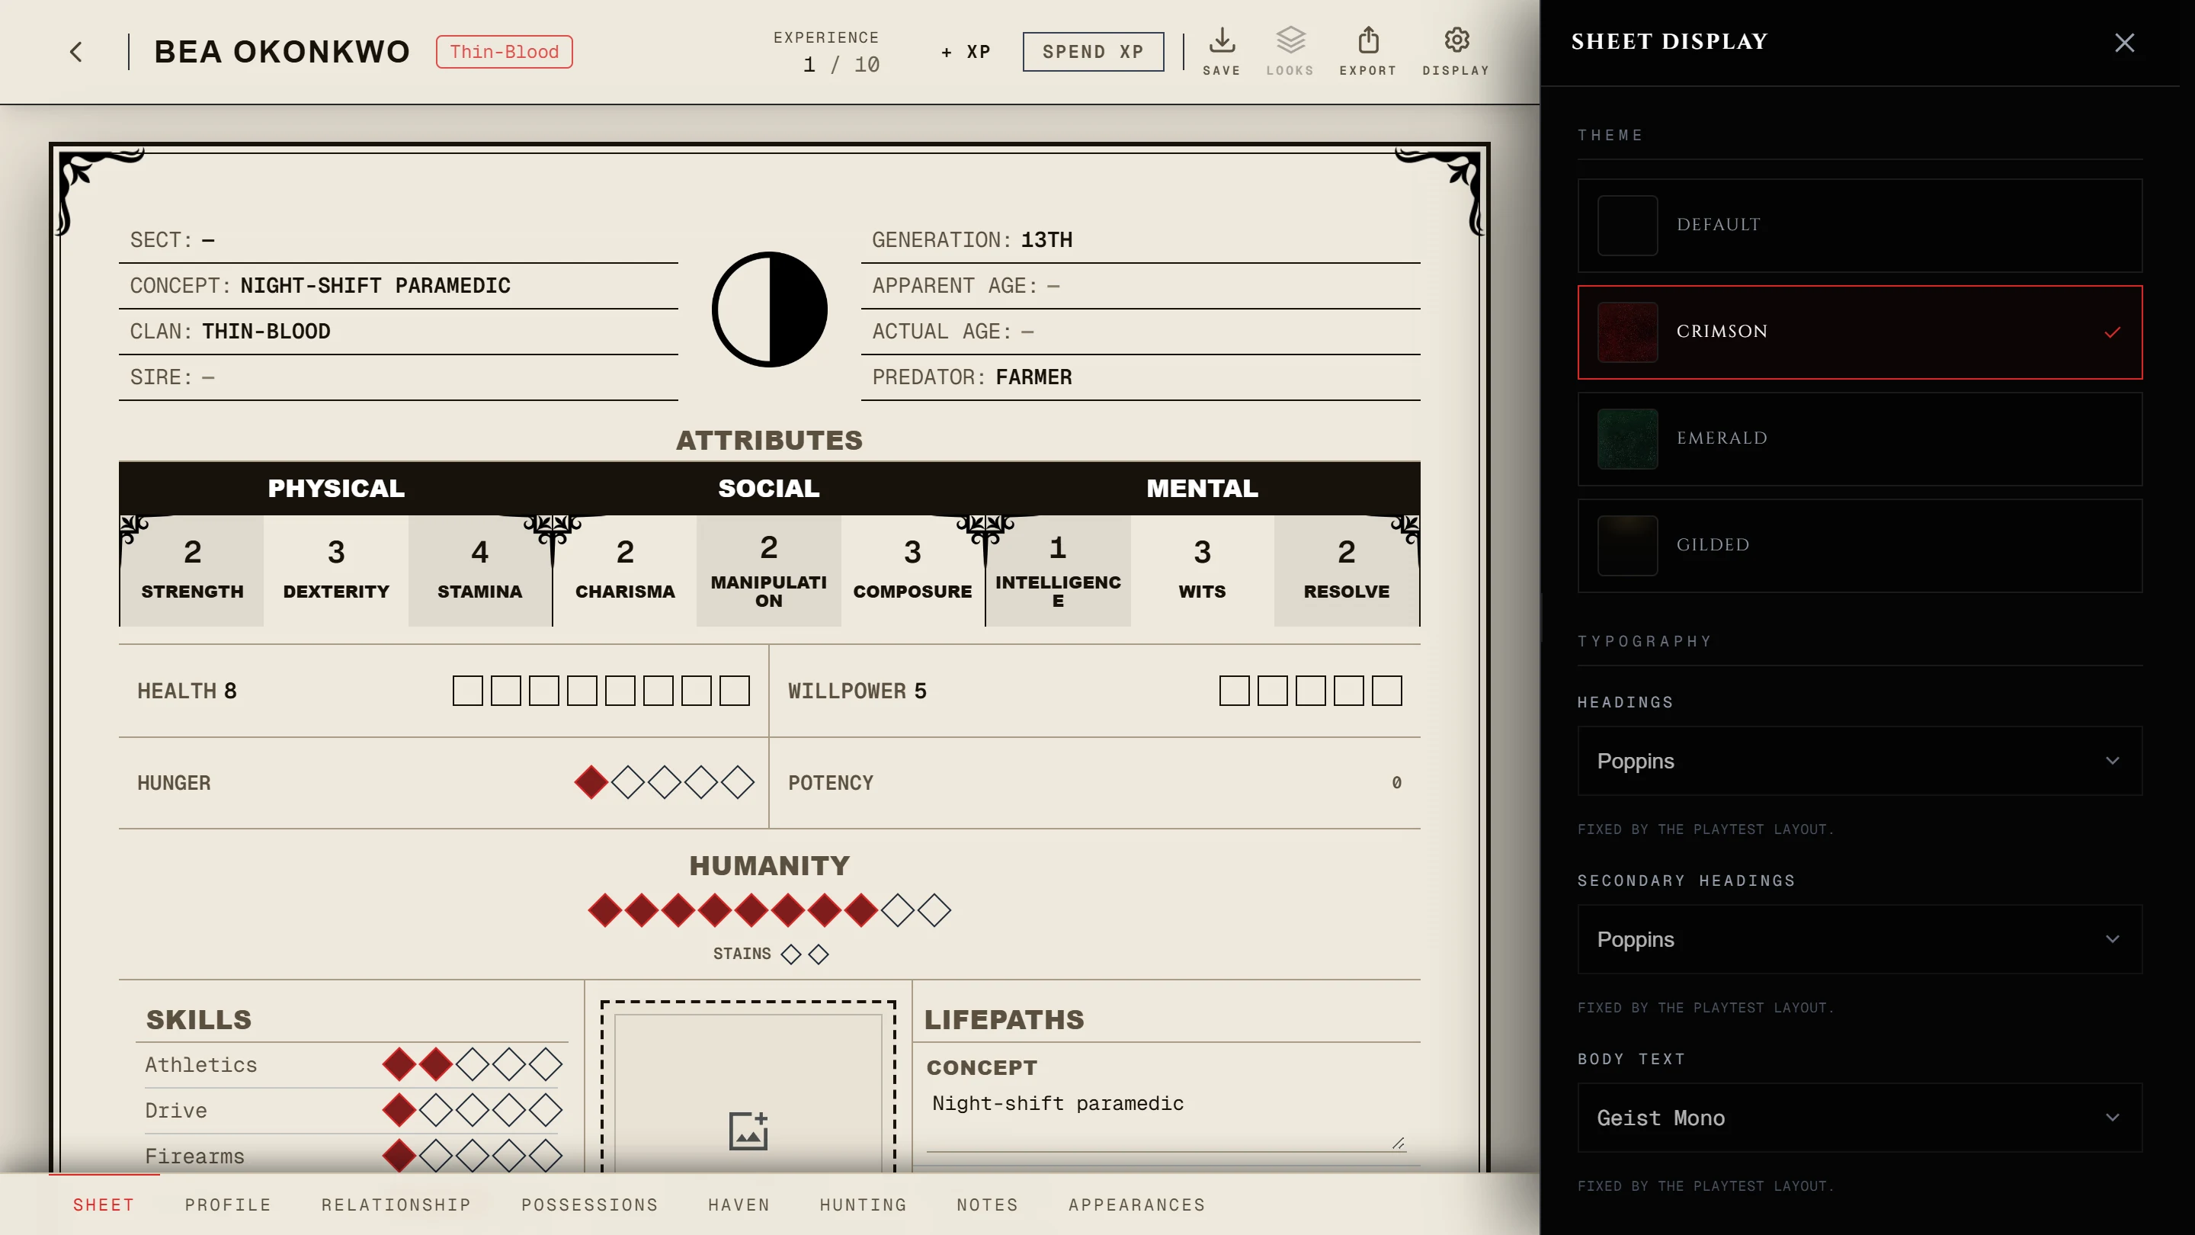Click the Export share icon

click(x=1367, y=52)
